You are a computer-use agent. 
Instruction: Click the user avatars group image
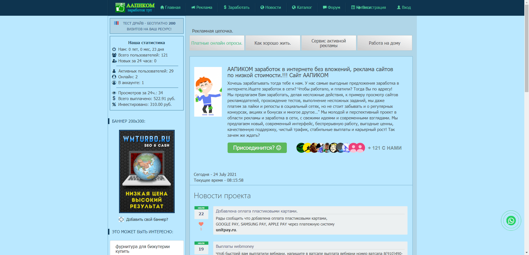[x=330, y=148]
